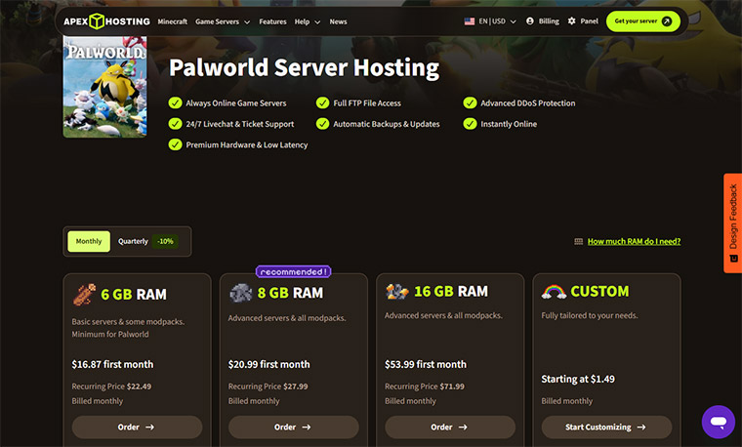Order the 16 GB RAM plan

click(450, 427)
